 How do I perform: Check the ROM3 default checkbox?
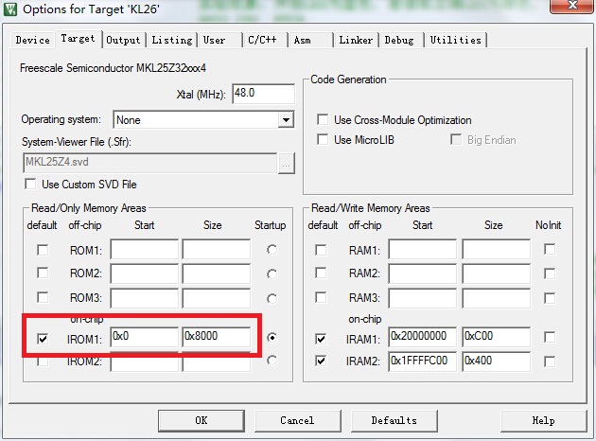tap(43, 297)
